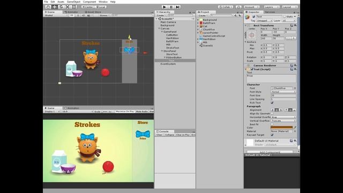Select the Scale tool in the toolbar
343x193 pixels.
click(68, 7)
